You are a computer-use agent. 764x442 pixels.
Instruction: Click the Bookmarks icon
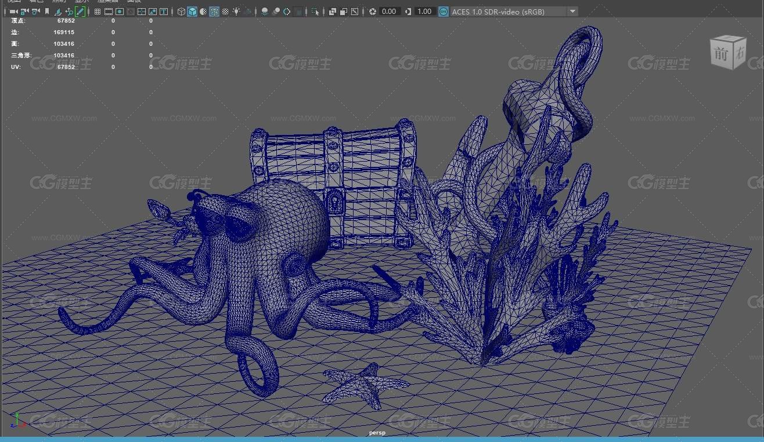click(x=46, y=12)
